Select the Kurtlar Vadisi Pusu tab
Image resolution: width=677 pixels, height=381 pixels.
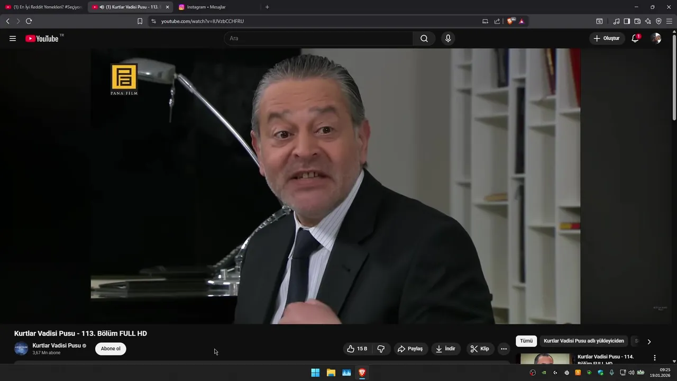pyautogui.click(x=131, y=7)
